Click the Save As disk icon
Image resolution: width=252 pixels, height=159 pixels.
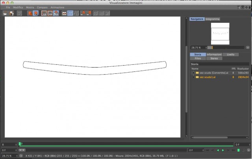(x=11, y=13)
